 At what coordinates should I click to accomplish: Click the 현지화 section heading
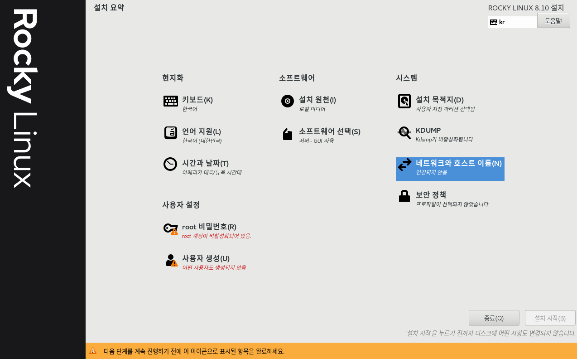coord(173,78)
